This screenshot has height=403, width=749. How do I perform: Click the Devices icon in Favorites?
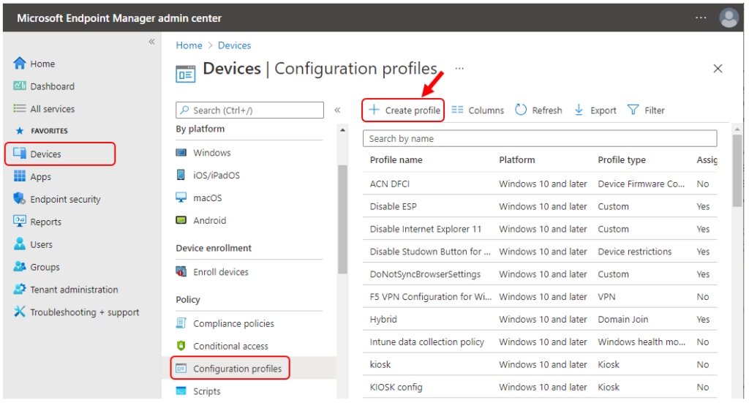click(x=20, y=154)
